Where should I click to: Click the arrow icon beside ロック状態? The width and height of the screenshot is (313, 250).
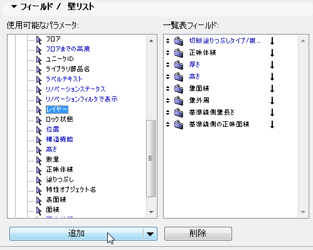click(39, 120)
